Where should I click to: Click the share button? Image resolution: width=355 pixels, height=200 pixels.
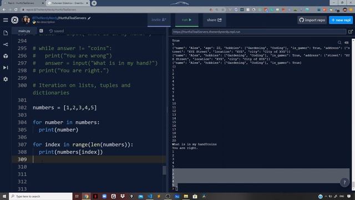click(214, 20)
